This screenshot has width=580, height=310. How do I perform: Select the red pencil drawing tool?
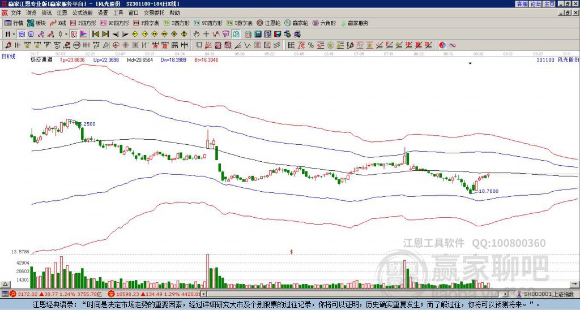pos(8,45)
